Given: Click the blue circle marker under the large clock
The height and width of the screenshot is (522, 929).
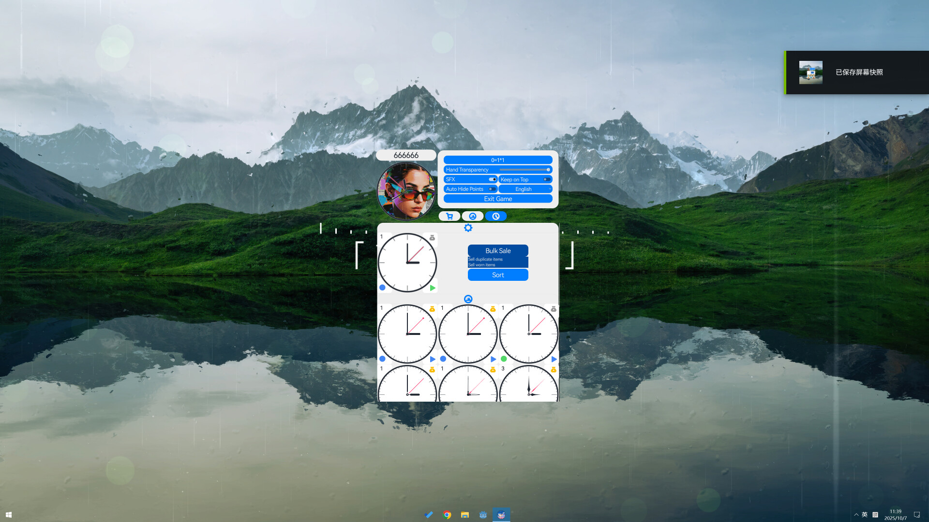Looking at the screenshot, I should (383, 288).
